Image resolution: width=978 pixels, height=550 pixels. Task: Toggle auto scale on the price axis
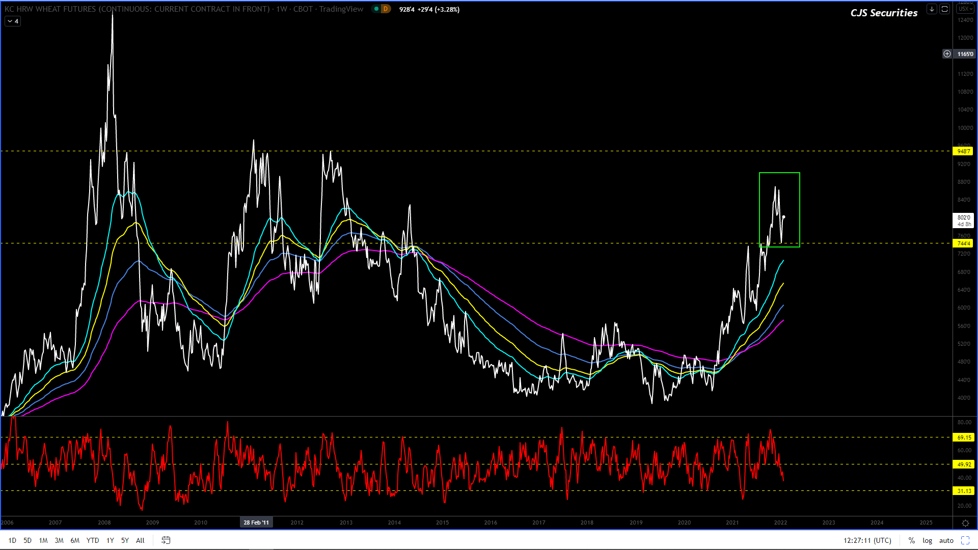[946, 540]
